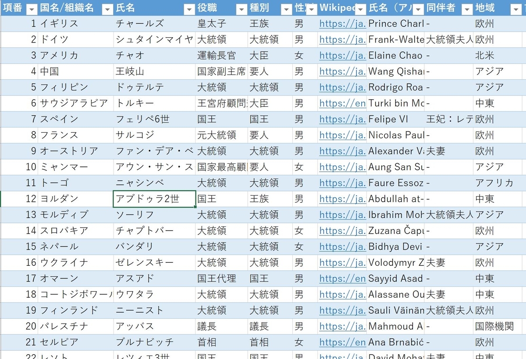The height and width of the screenshot is (359, 526).
Task: Select the cell ゼレンスキー
Action: pyautogui.click(x=155, y=263)
